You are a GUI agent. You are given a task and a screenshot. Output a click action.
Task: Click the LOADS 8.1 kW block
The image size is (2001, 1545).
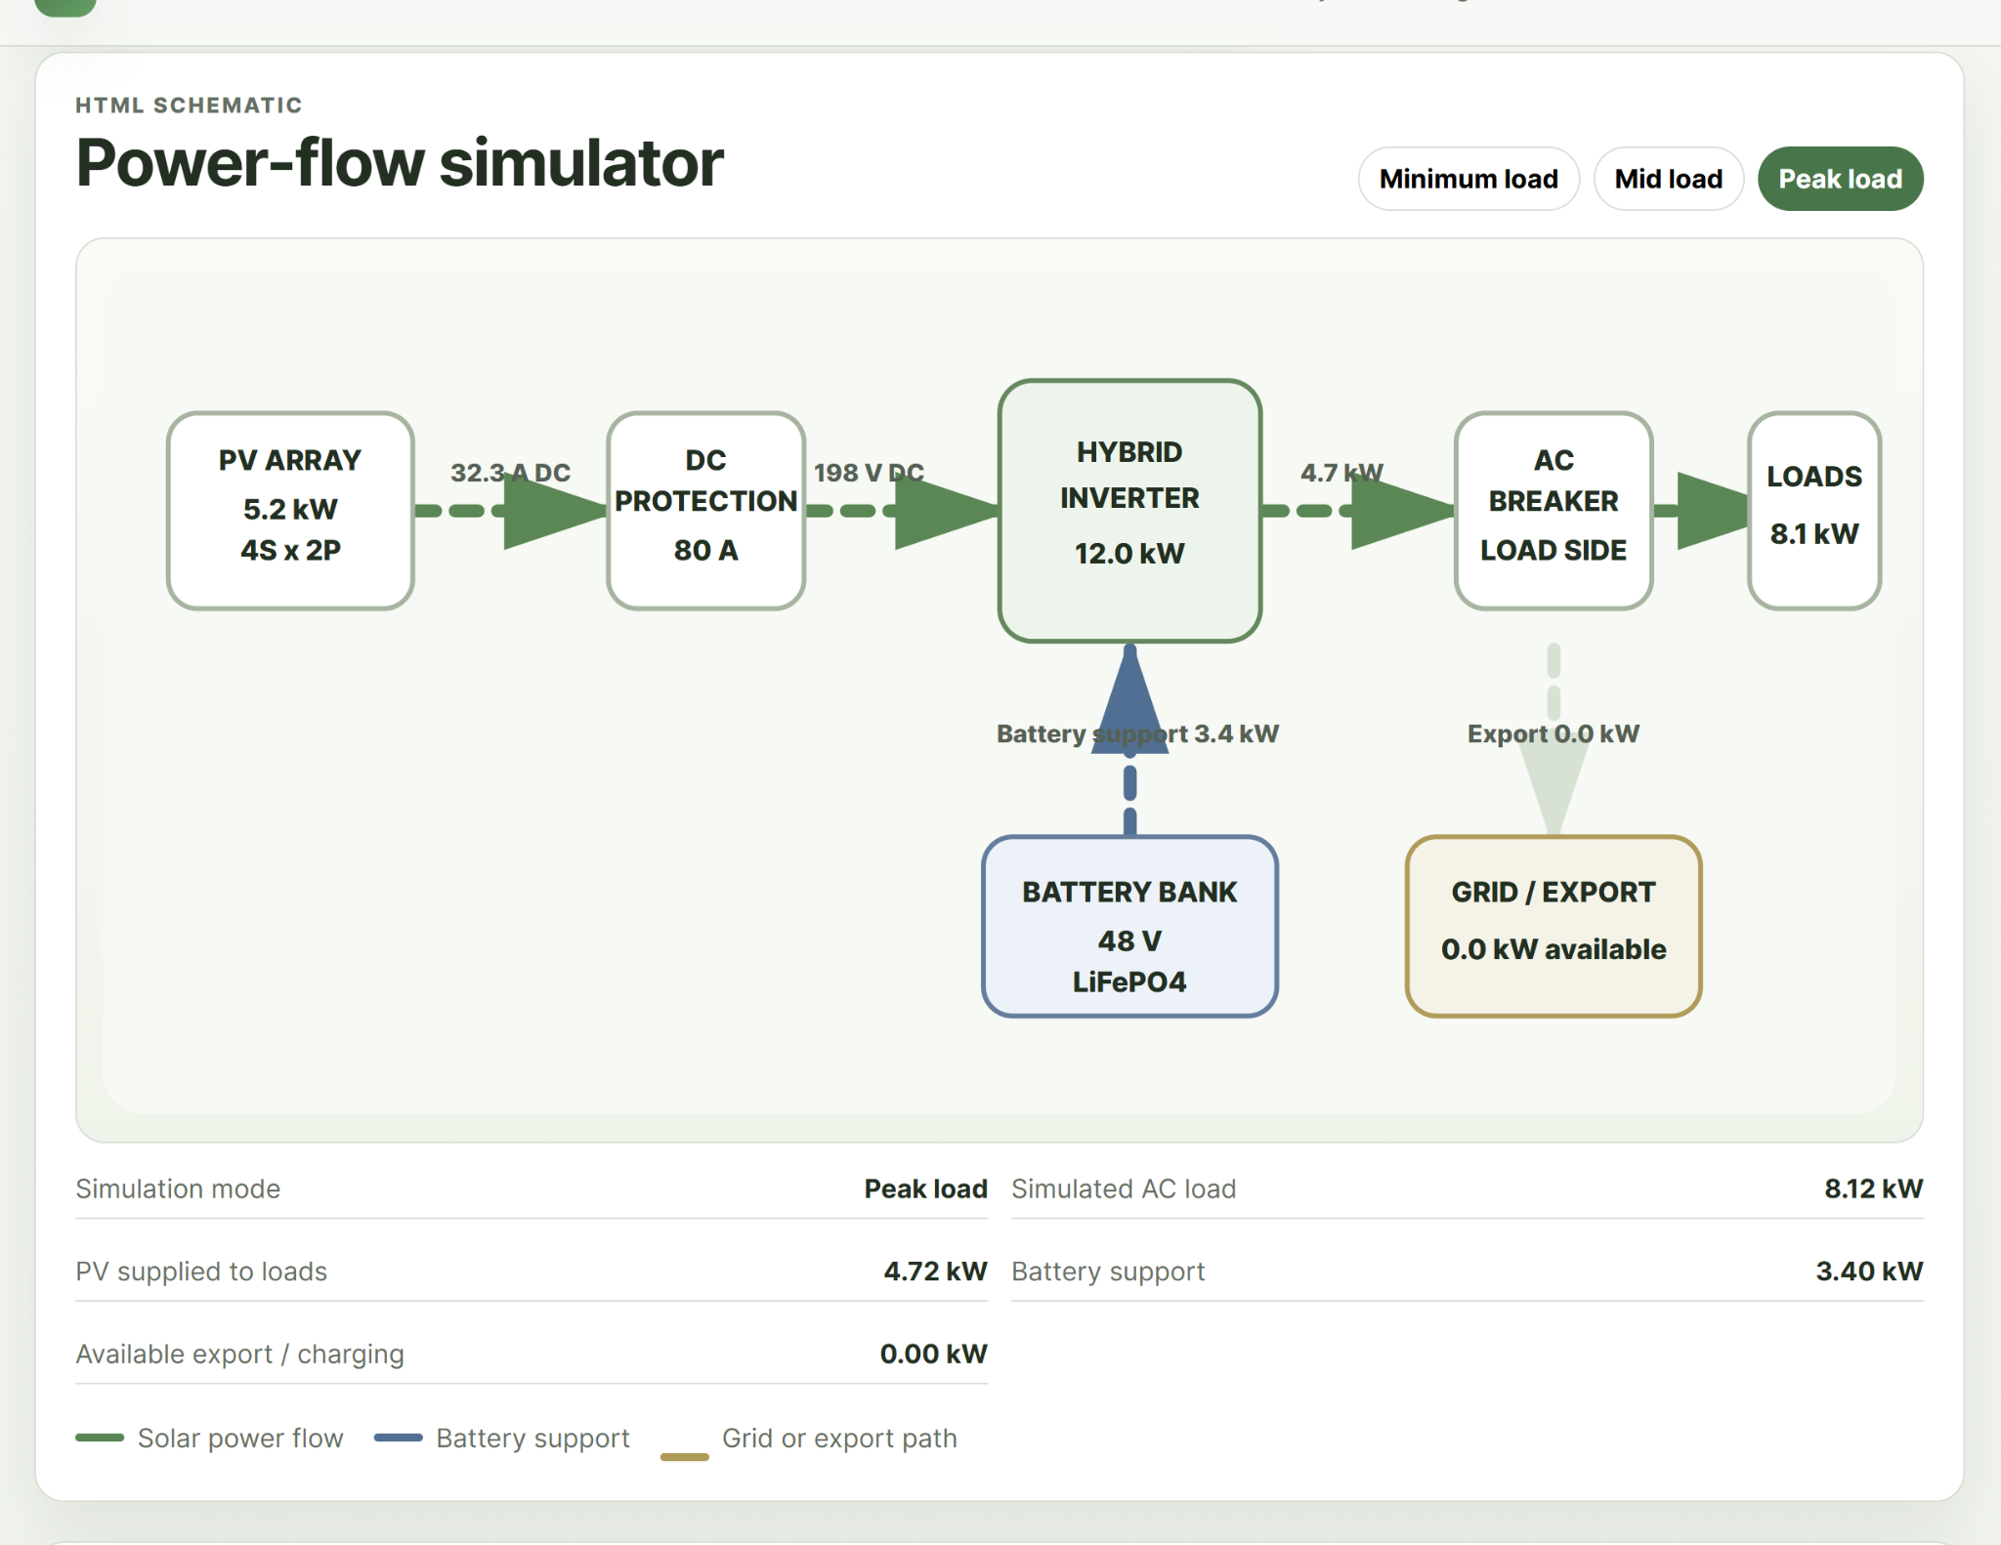coord(1814,511)
